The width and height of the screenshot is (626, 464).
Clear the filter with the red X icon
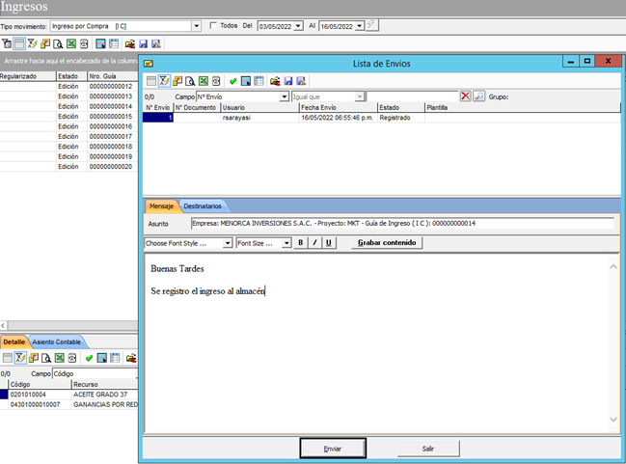point(465,96)
